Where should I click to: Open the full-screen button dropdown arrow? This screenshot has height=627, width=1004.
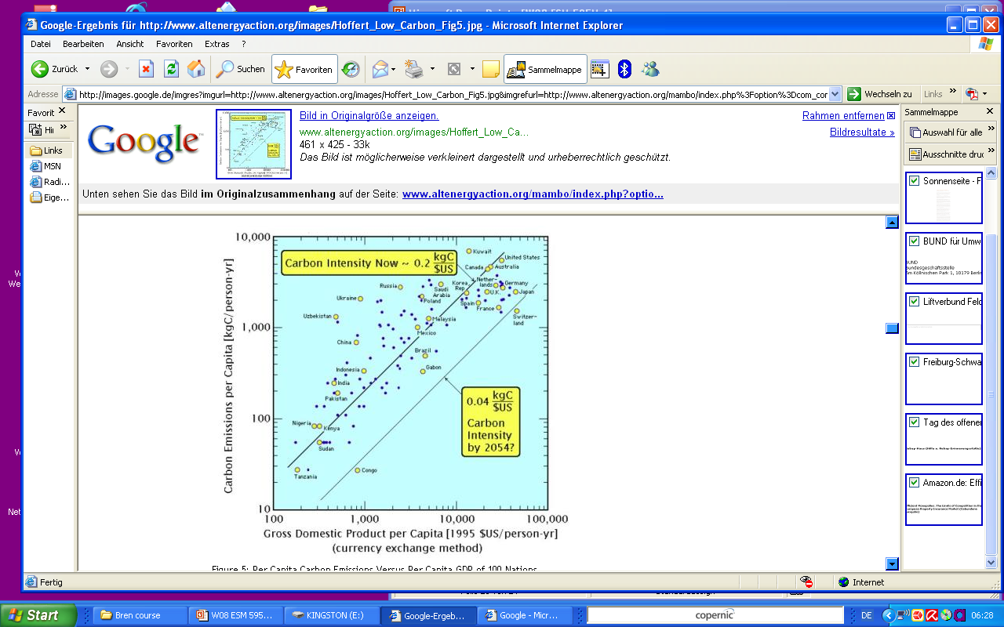tap(472, 69)
